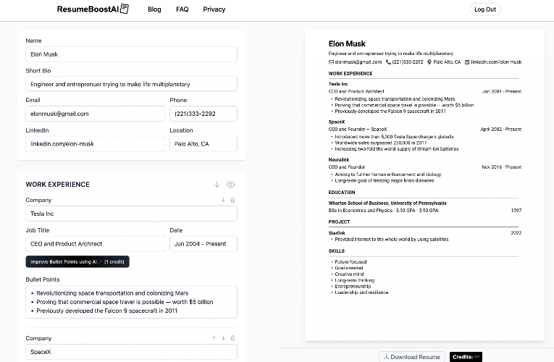The image size is (554, 362).
Task: Click the email envelope icon in resume preview
Action: click(331, 62)
